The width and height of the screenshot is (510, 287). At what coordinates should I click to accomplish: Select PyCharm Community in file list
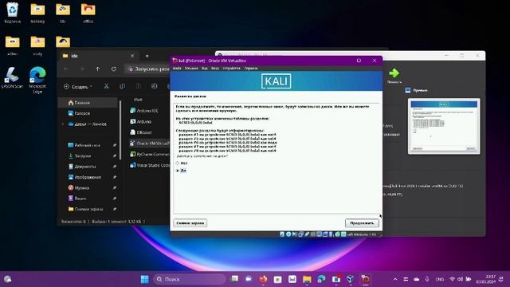tap(149, 154)
